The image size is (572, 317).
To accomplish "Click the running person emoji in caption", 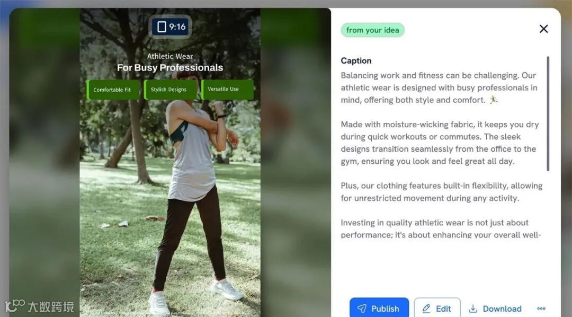I will coord(493,99).
